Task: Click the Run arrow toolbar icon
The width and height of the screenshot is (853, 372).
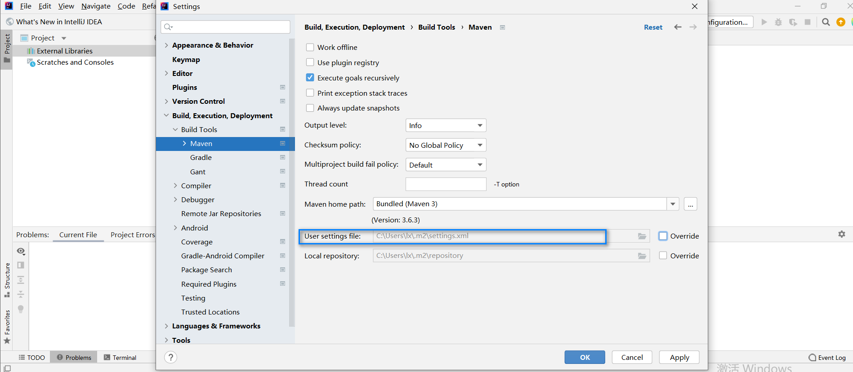Action: pyautogui.click(x=764, y=22)
